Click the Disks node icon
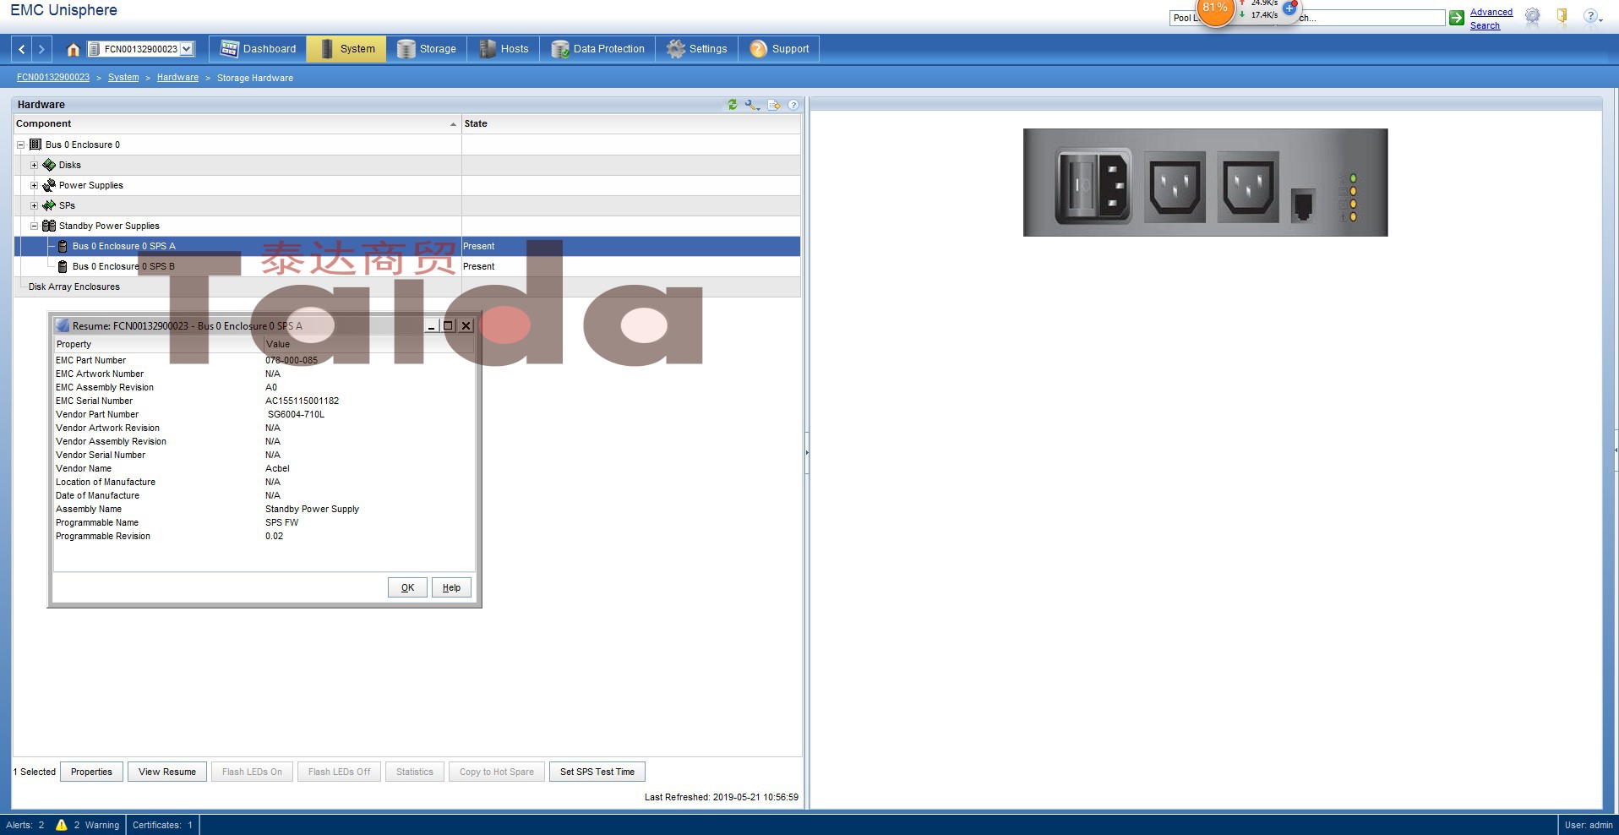 [49, 166]
